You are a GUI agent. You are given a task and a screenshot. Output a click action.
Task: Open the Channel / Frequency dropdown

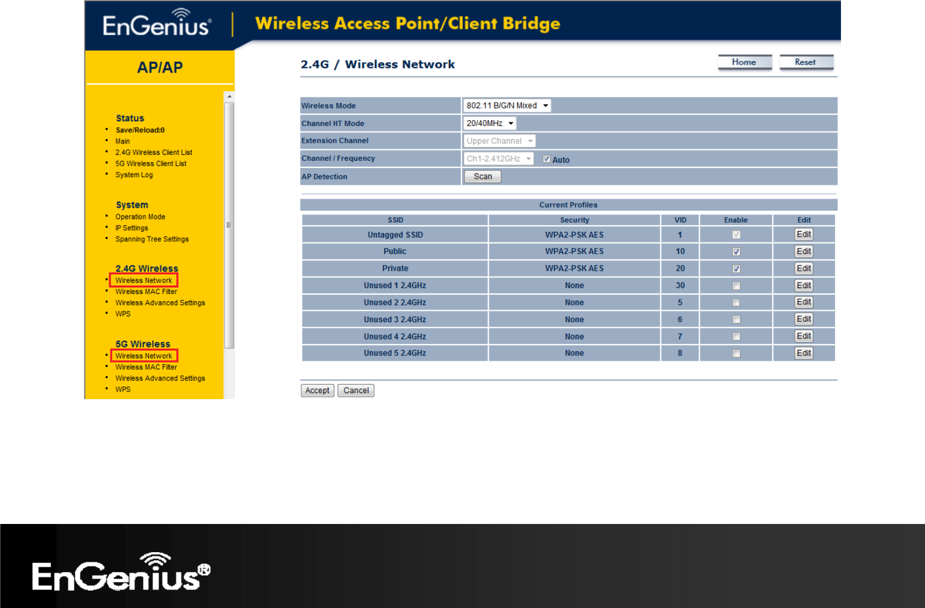[498, 158]
